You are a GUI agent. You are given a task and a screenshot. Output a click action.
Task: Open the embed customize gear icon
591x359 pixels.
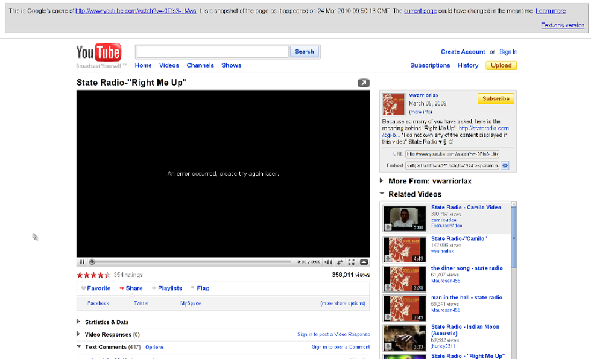[x=505, y=165]
